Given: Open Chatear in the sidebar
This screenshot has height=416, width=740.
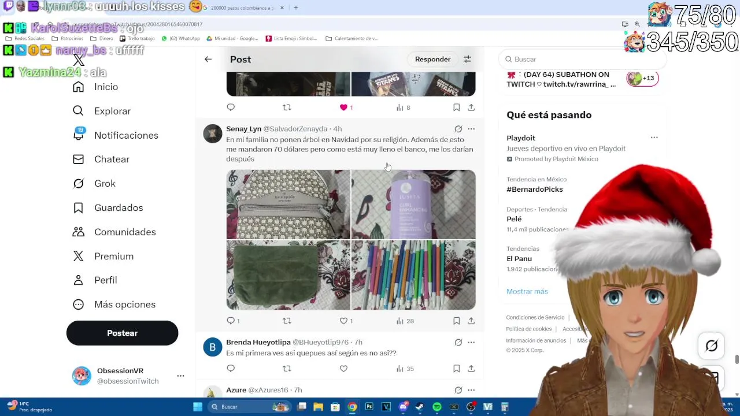Looking at the screenshot, I should [101, 159].
